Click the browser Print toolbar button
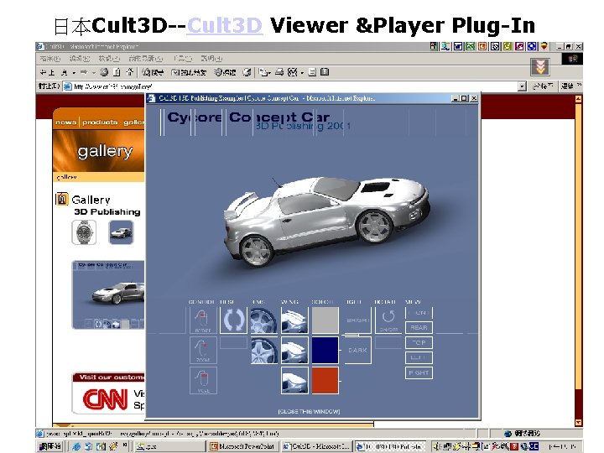 (279, 72)
